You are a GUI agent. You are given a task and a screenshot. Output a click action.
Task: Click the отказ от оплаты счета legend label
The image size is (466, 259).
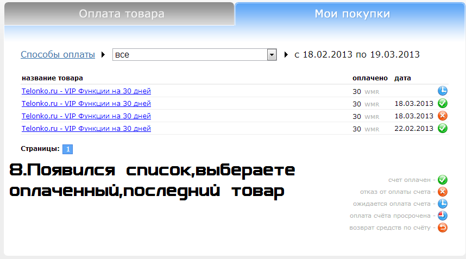(395, 192)
